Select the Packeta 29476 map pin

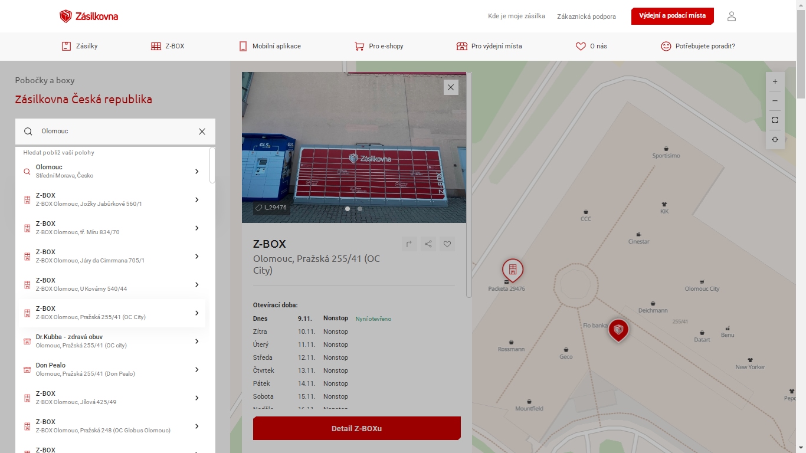512,270
